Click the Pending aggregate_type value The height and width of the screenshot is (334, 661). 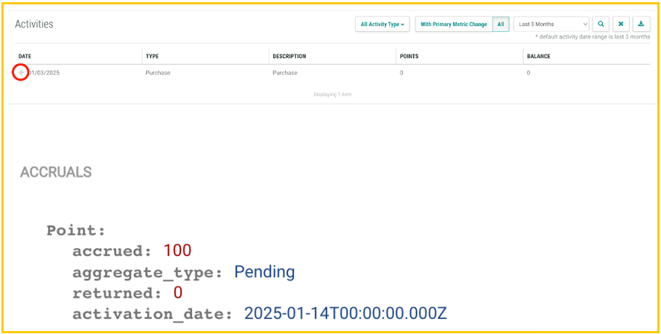(x=264, y=272)
